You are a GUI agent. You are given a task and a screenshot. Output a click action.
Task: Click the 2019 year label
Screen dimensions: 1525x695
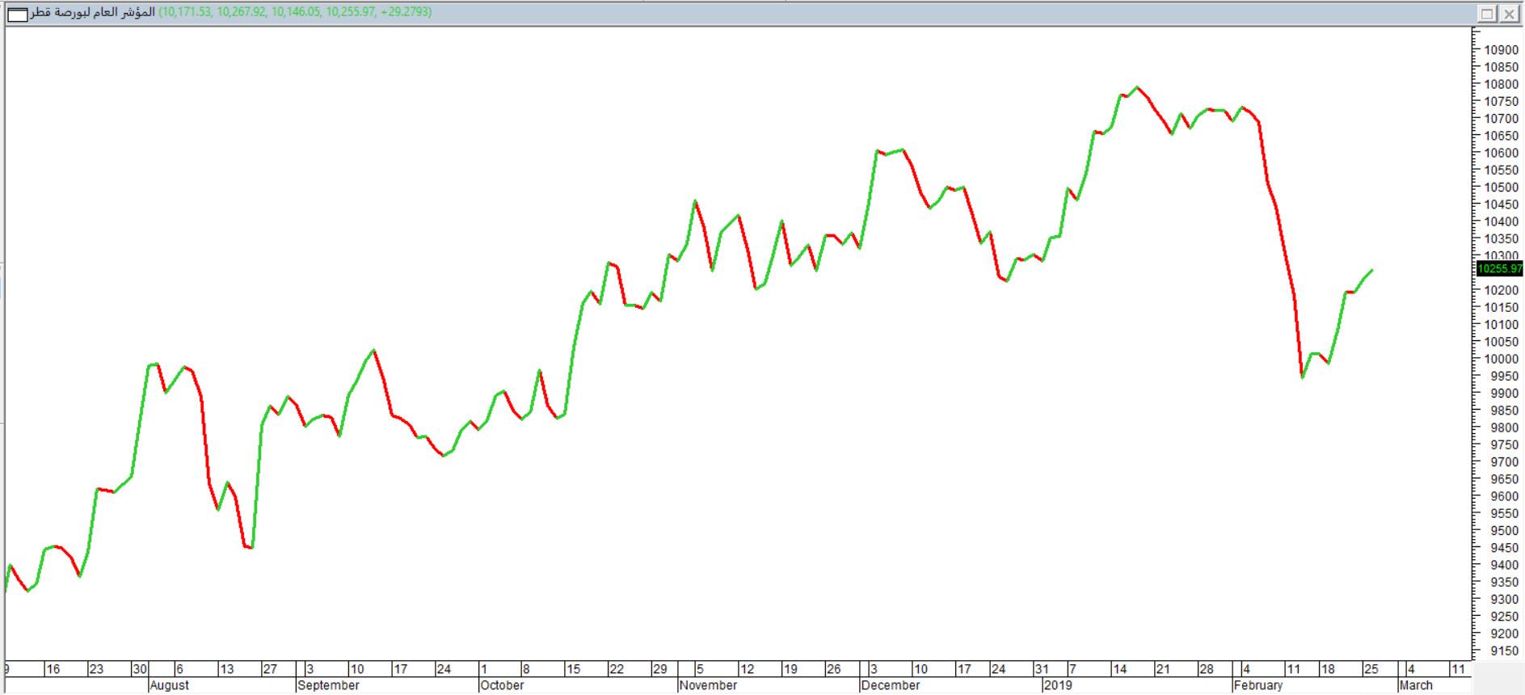tap(1057, 685)
